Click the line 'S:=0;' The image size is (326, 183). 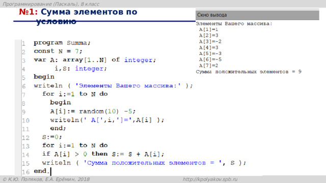pyautogui.click(x=52, y=137)
